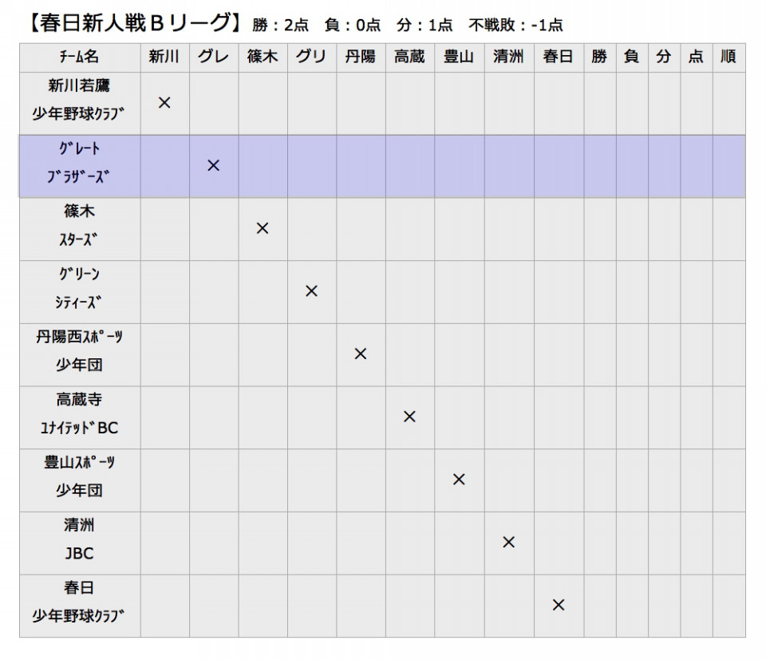Click the × mark in the グレート ブラザーズ row

coord(214,166)
